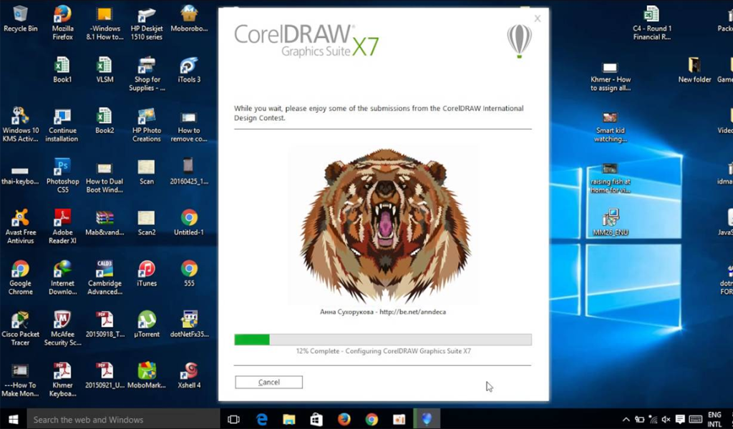Select the 555 Chrome shortcut
This screenshot has width=733, height=429.
(189, 273)
